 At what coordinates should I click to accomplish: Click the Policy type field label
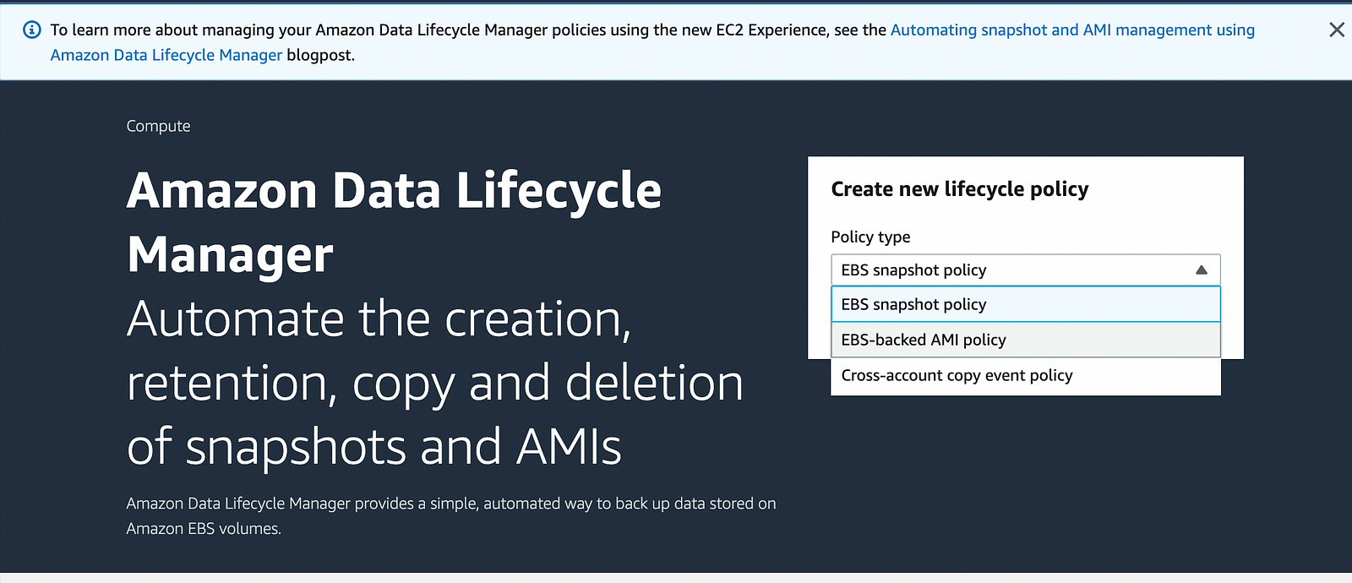click(870, 237)
